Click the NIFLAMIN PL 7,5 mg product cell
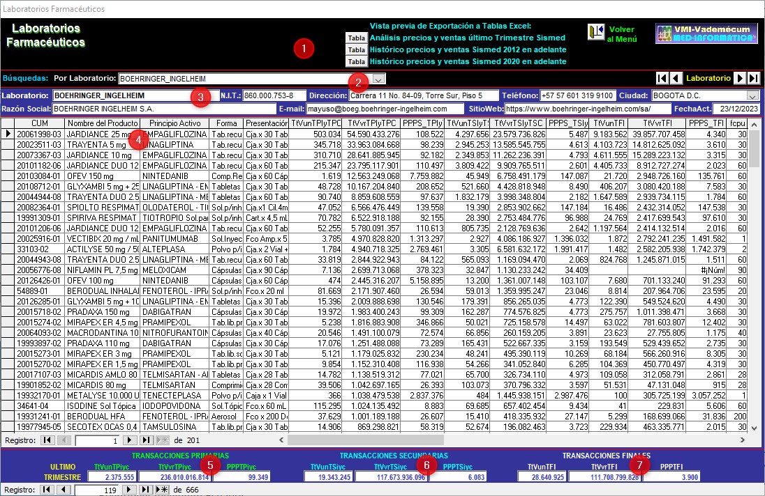Screen dimensions: 765x496 click(x=103, y=270)
